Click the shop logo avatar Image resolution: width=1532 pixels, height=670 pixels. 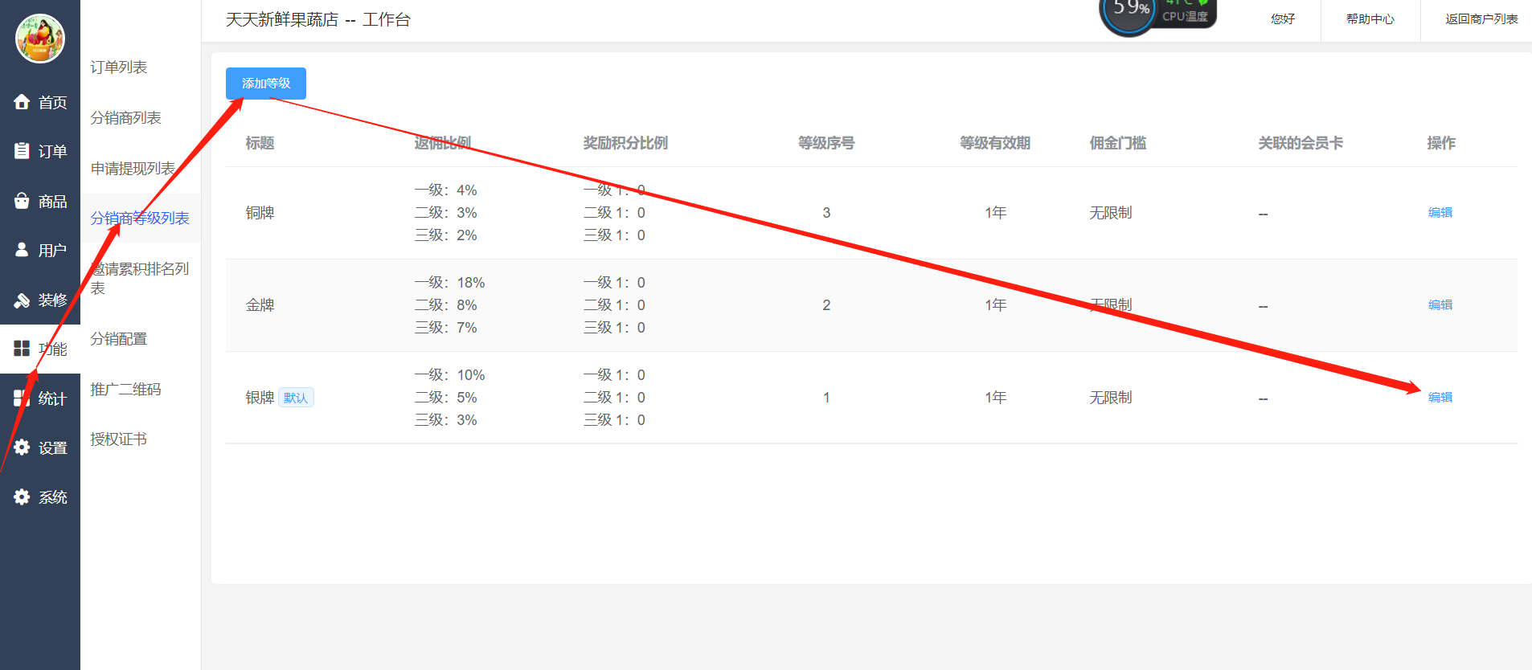click(x=40, y=39)
